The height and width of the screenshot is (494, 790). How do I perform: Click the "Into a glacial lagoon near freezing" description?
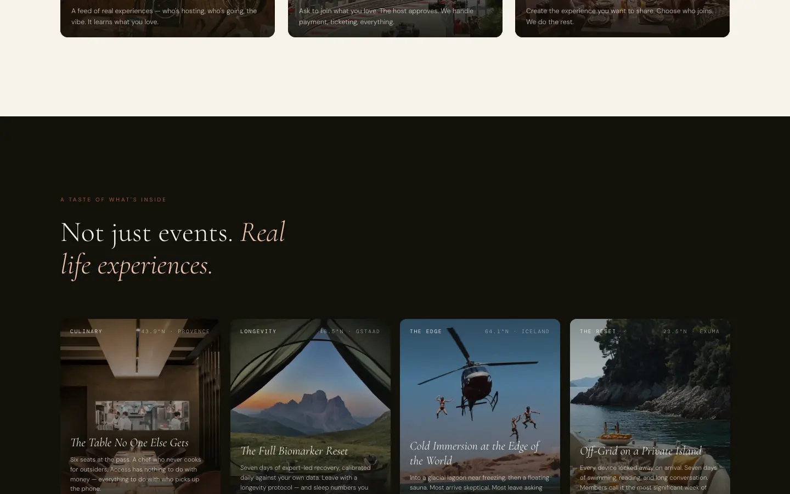(479, 483)
